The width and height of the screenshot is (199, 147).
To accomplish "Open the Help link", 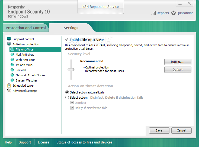I will click(8, 142).
